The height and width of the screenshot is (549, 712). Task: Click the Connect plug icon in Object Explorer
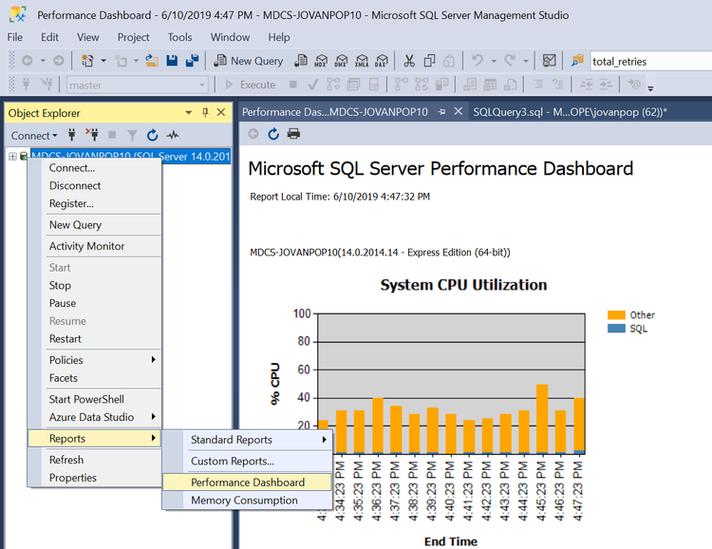tap(73, 136)
